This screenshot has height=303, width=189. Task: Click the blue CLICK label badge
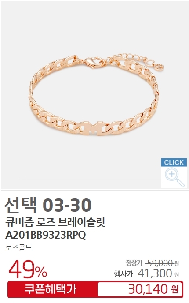(174, 162)
